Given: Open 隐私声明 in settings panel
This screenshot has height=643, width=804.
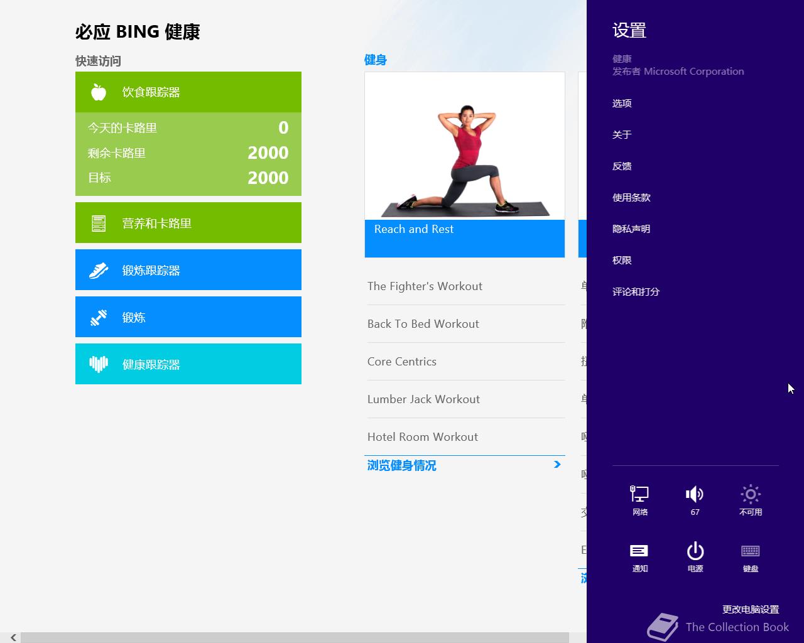Looking at the screenshot, I should click(631, 229).
